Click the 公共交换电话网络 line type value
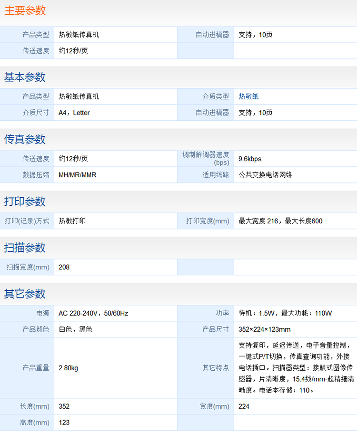Image resolution: width=357 pixels, height=432 pixels. click(x=265, y=175)
